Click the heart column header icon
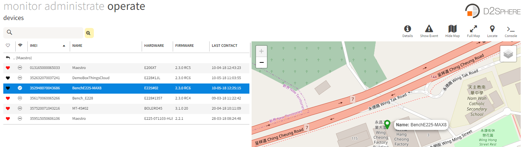The height and width of the screenshot is (147, 524). 8,46
